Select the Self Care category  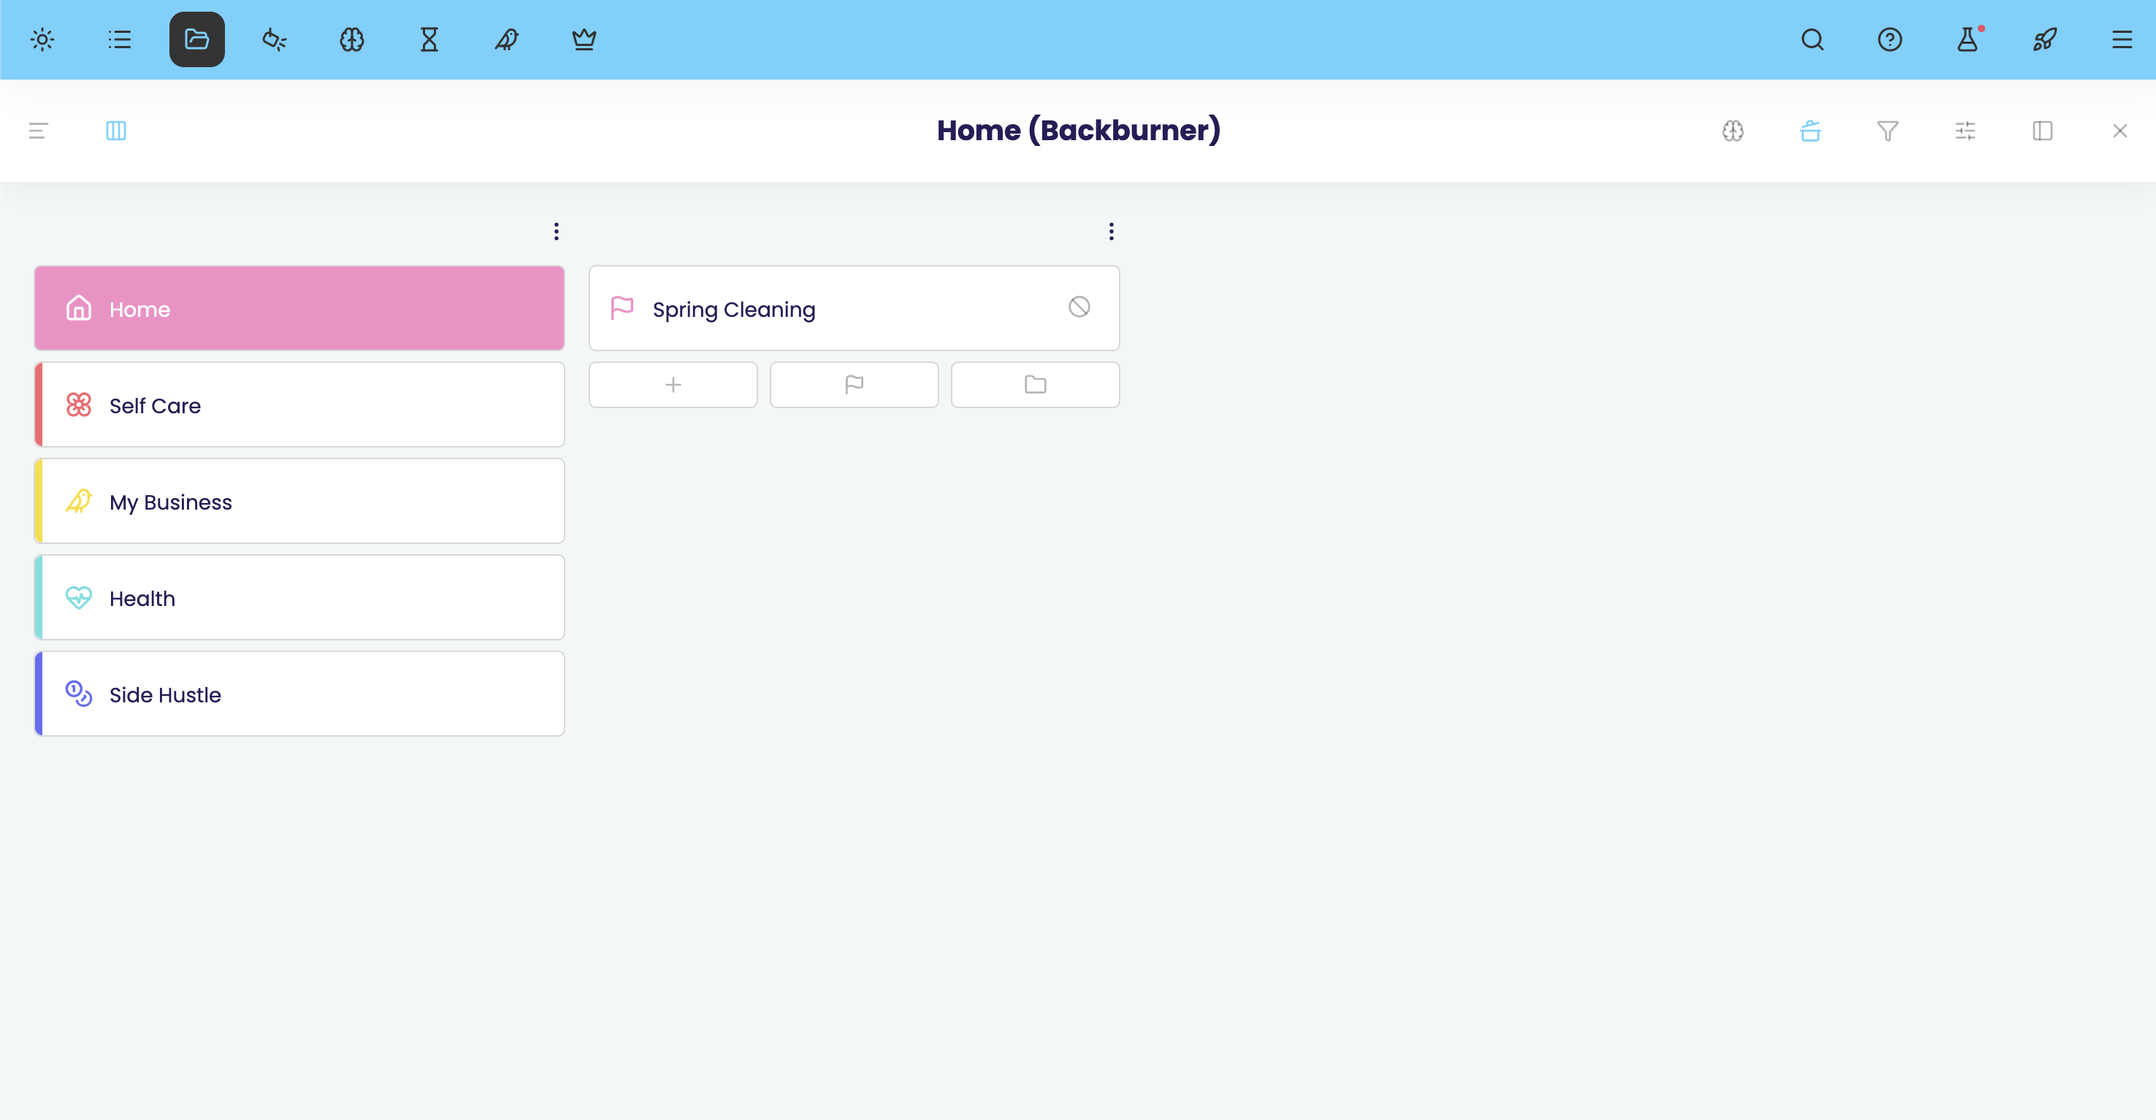click(x=299, y=404)
